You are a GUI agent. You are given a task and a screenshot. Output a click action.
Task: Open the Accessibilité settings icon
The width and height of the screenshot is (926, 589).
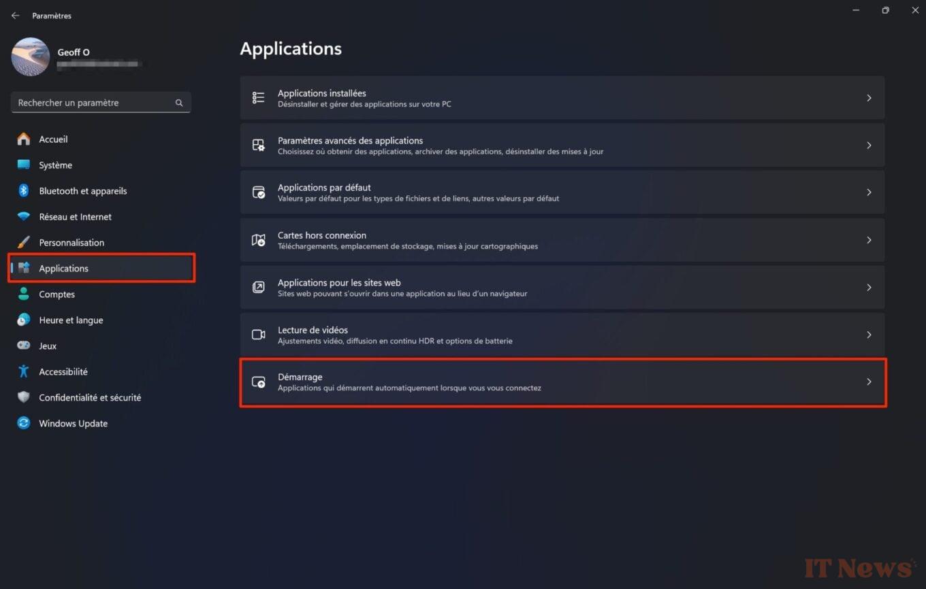click(x=25, y=372)
